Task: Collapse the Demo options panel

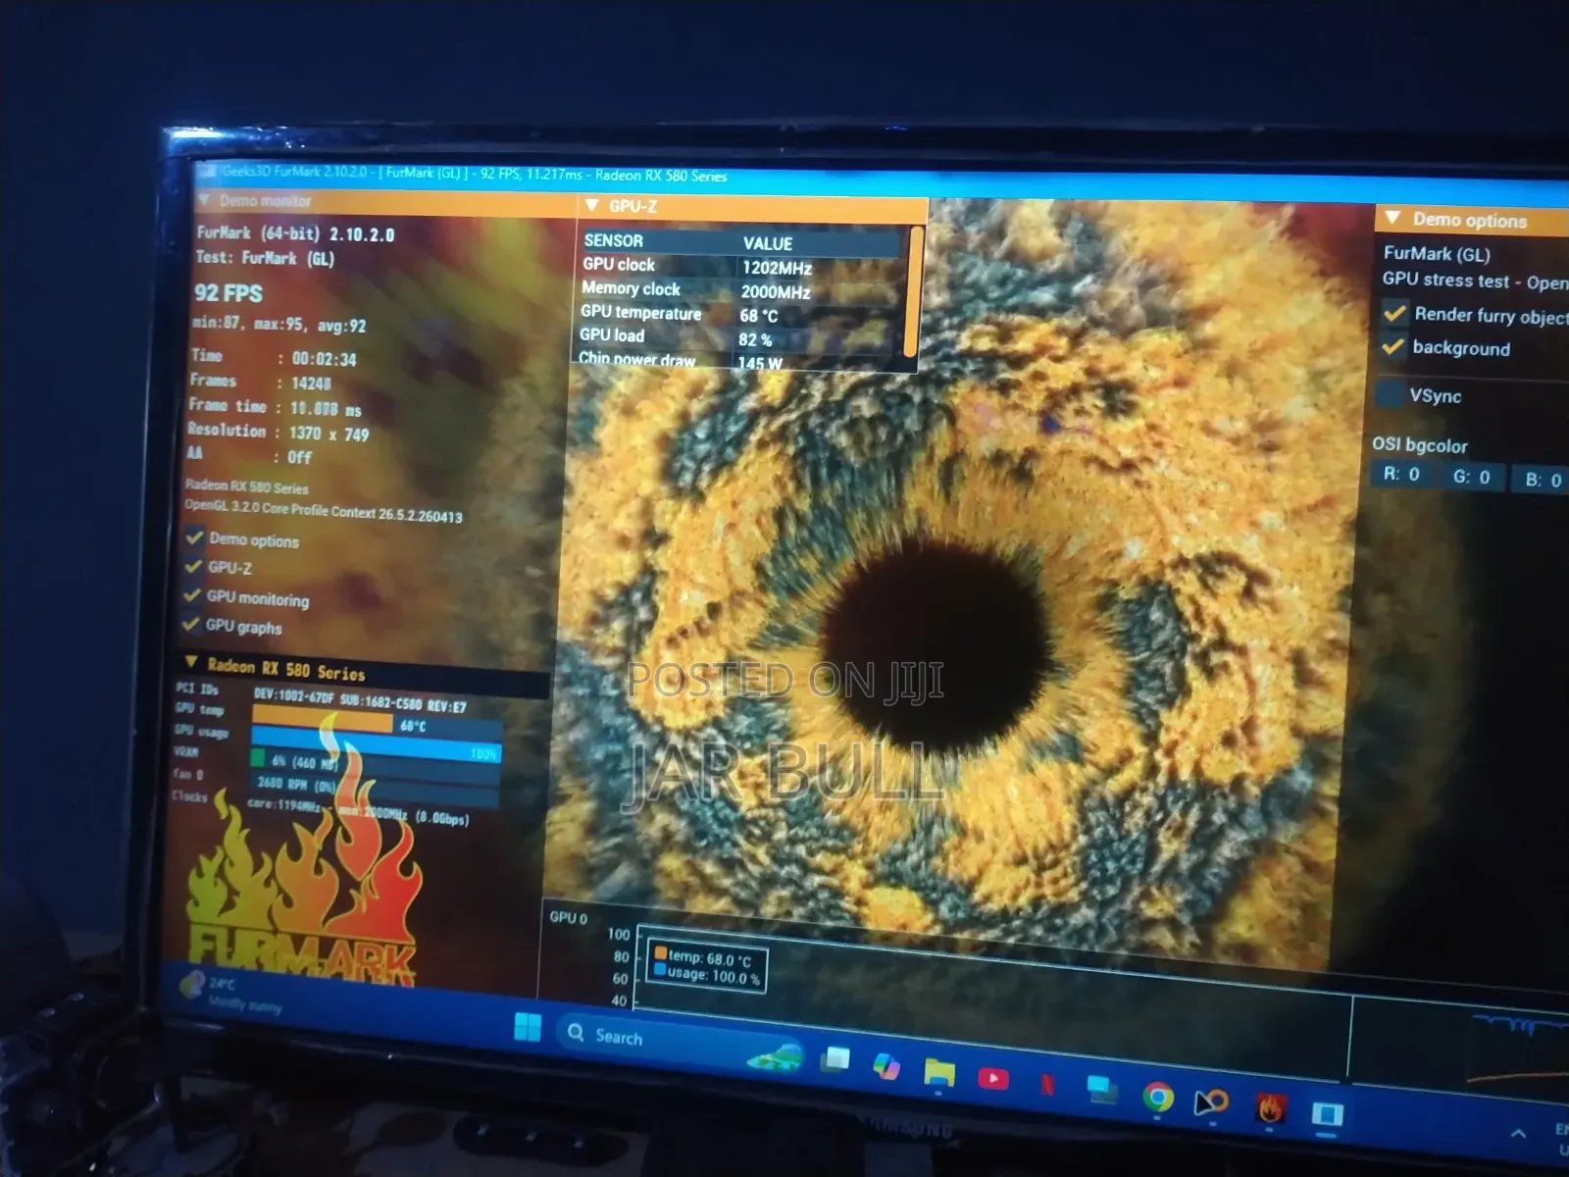Action: click(1392, 218)
